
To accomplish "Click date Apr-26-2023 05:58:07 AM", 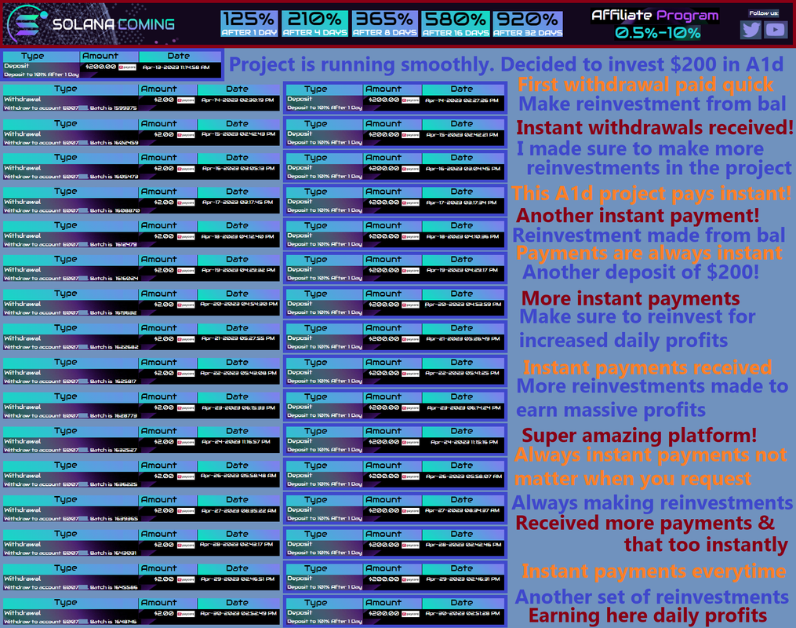I will click(x=463, y=476).
